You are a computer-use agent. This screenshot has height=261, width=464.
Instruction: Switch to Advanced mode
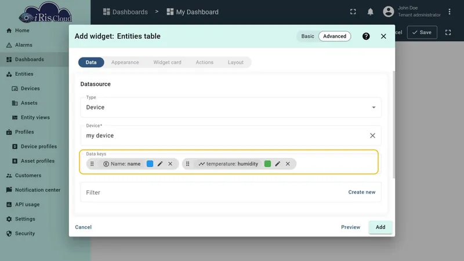[x=335, y=36]
